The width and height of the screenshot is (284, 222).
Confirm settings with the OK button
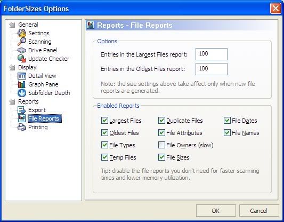(216, 211)
